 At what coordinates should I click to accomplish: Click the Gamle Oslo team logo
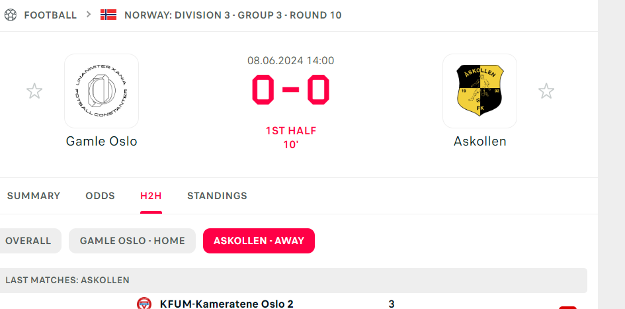tap(102, 91)
